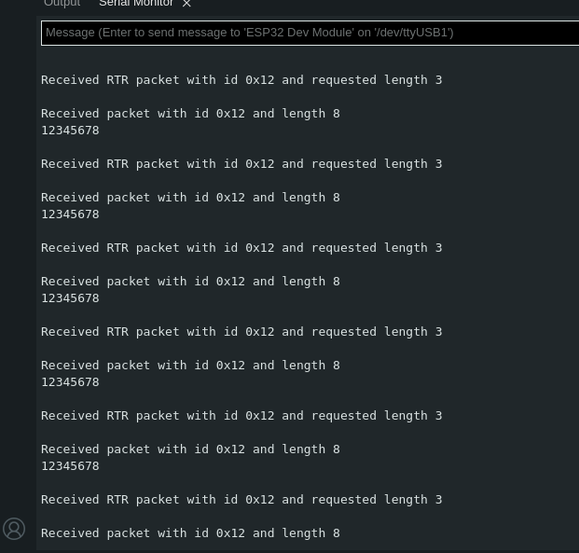Click the third '12345678' data line
Image resolution: width=579 pixels, height=553 pixels.
pyautogui.click(x=70, y=298)
